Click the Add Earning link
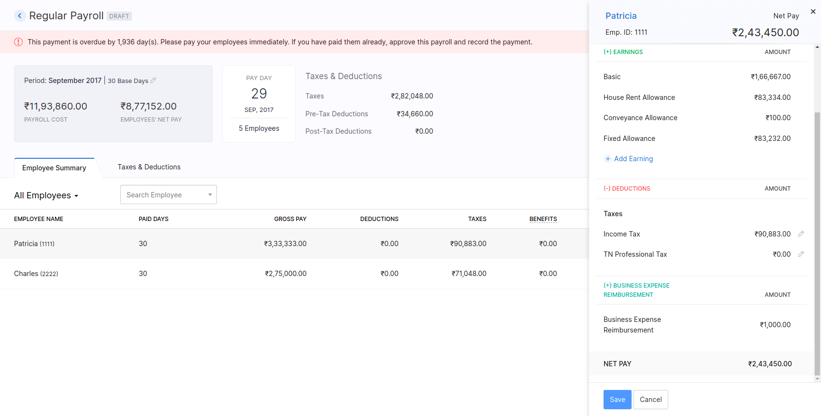The image size is (821, 416). pos(633,159)
